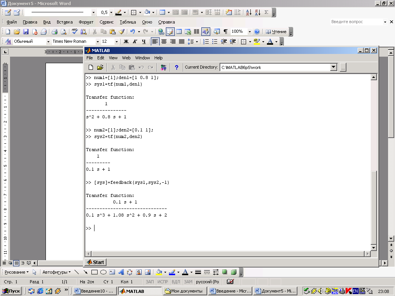This screenshot has height=296, width=395.
Task: Toggle bold formatting button Ж
Action: 126,42
